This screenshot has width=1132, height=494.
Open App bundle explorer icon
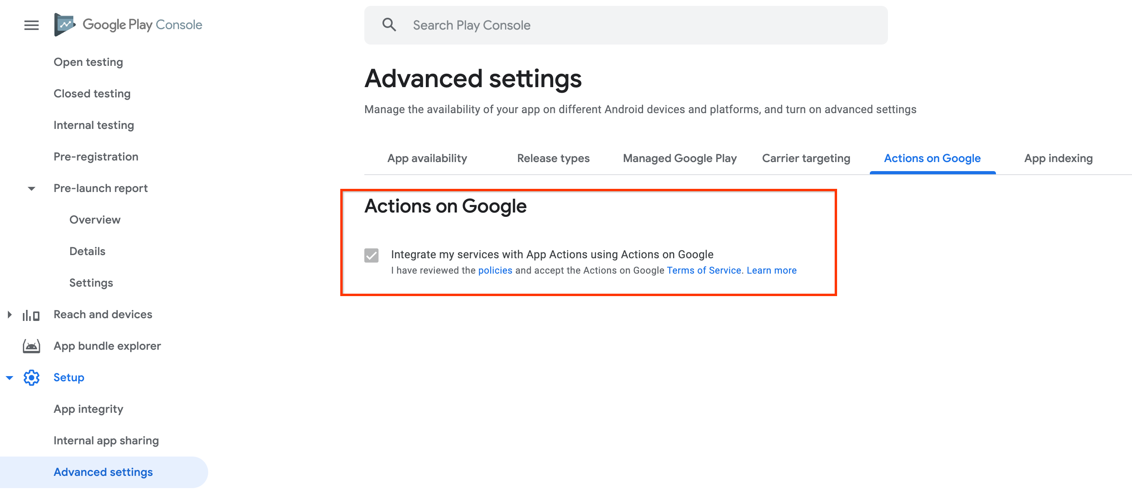(x=30, y=345)
